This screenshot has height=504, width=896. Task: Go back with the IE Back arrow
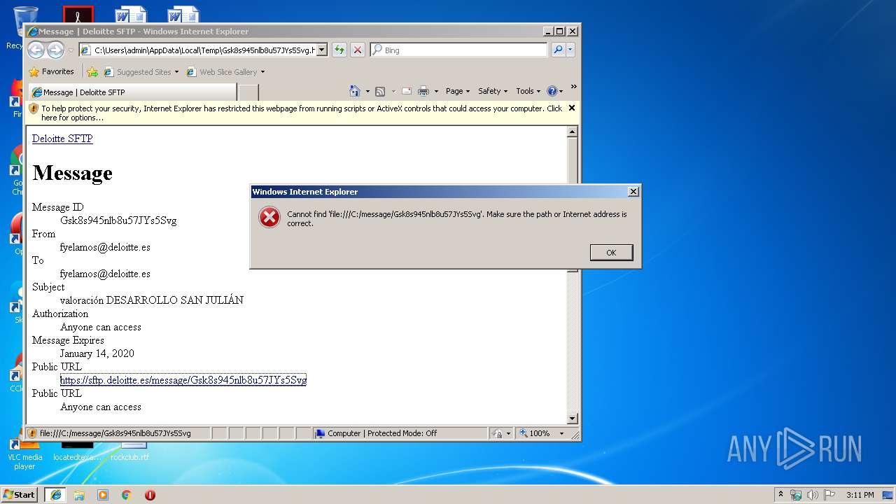(36, 50)
